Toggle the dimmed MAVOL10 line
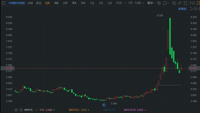Screen dimensions: 200x113 coord(109,110)
